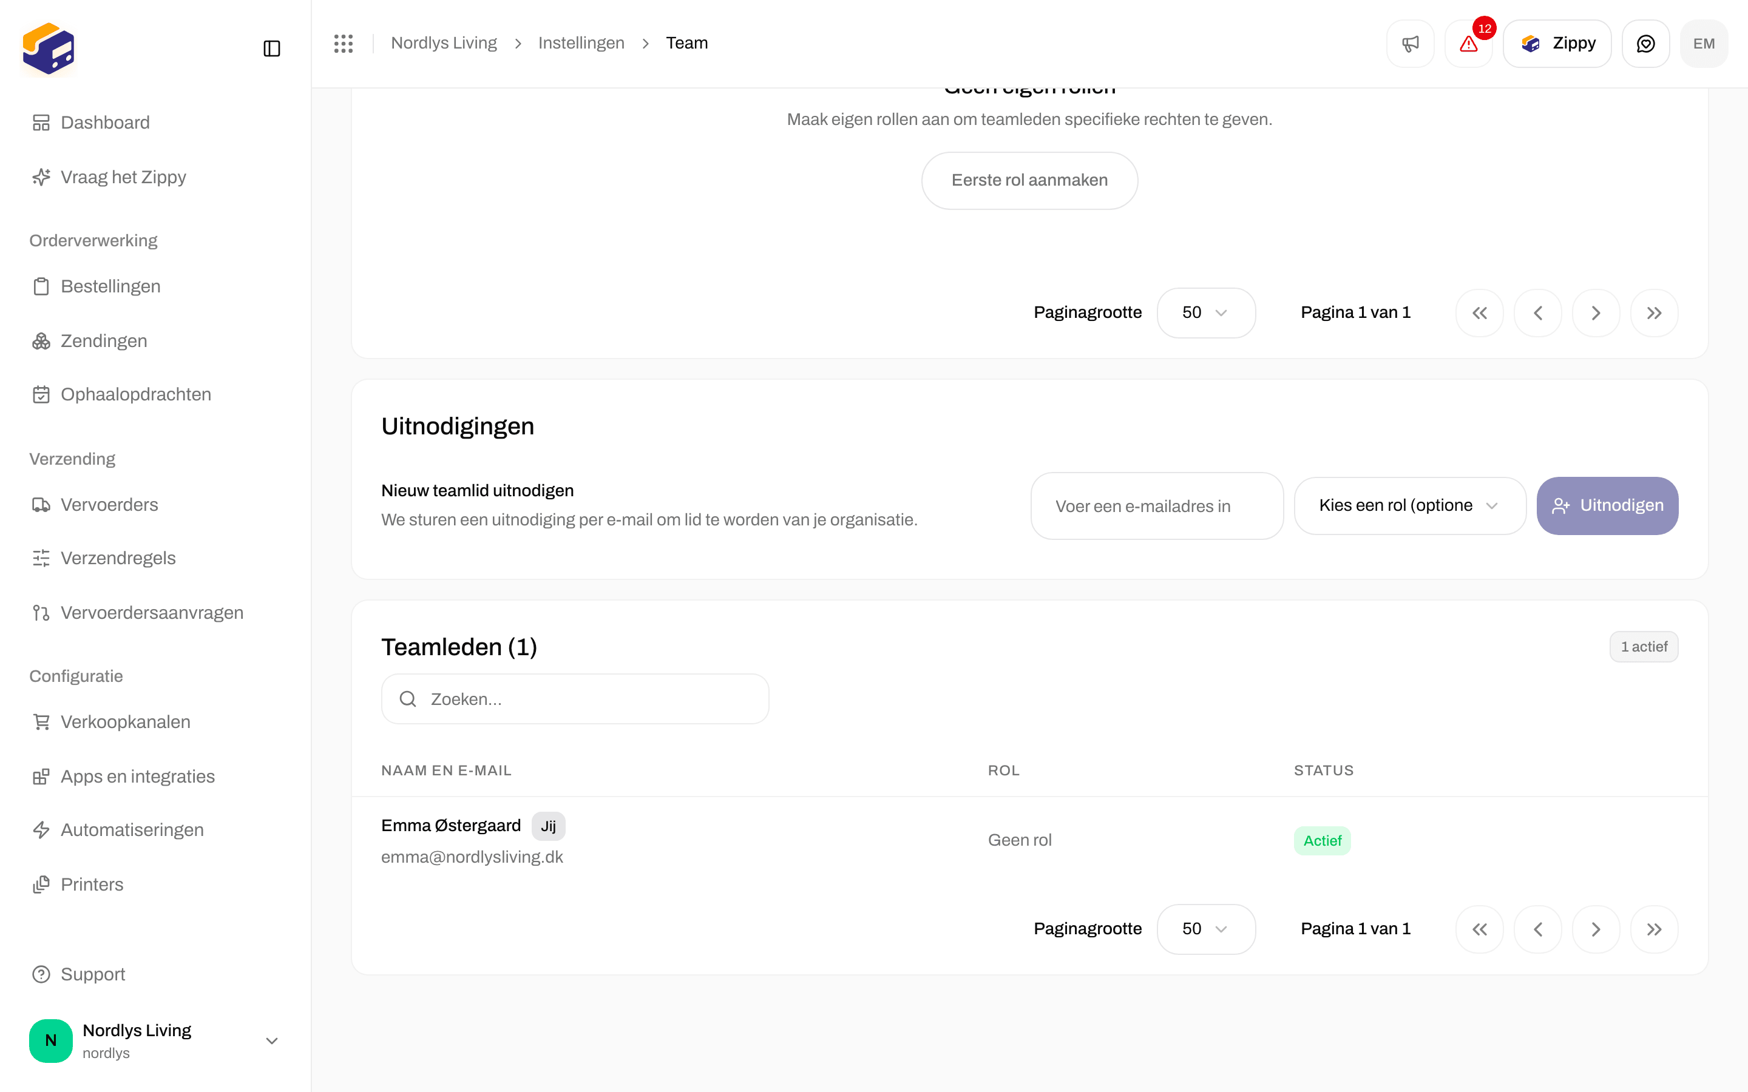Open Kies een rol dropdown
The image size is (1748, 1092).
(x=1410, y=507)
